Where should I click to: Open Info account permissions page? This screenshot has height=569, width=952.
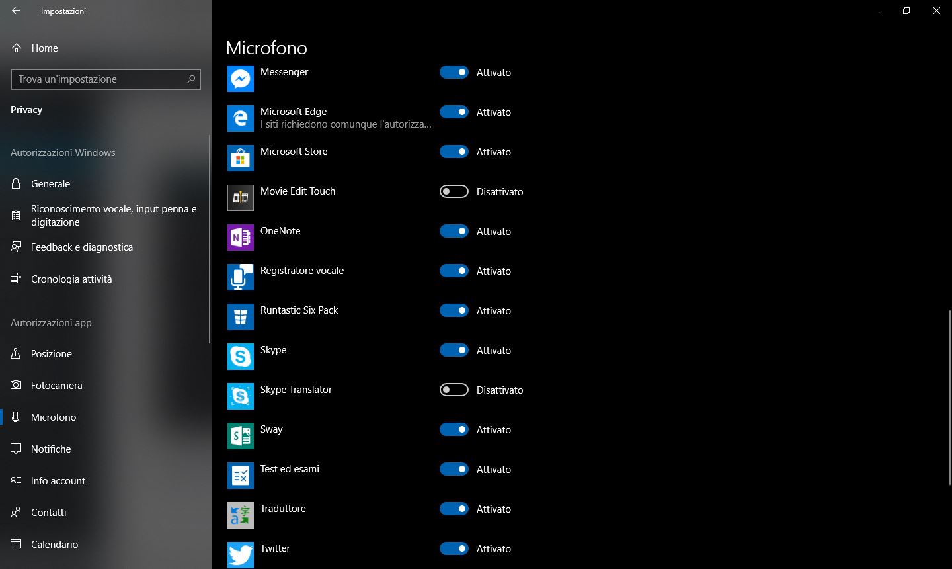point(106,480)
